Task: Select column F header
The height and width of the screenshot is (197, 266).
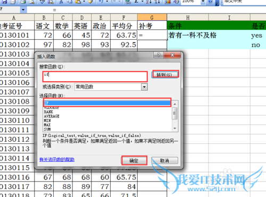Action: [124, 18]
